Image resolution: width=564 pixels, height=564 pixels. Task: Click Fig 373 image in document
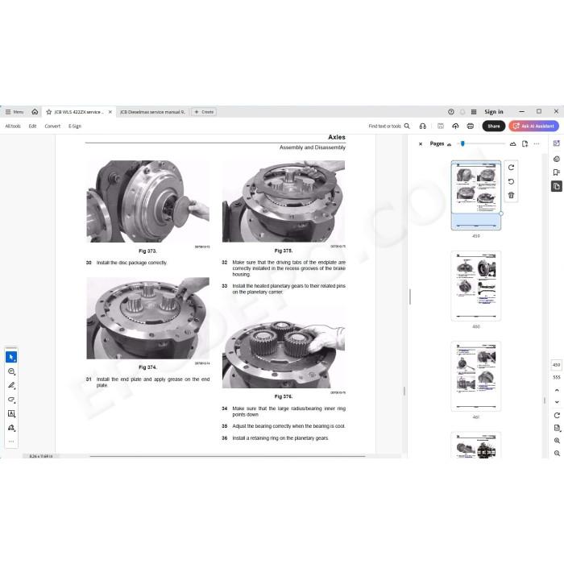[x=147, y=201]
